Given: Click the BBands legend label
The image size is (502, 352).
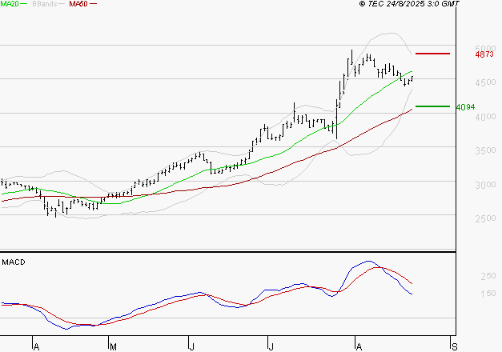Looking at the screenshot, I should pyautogui.click(x=45, y=4).
